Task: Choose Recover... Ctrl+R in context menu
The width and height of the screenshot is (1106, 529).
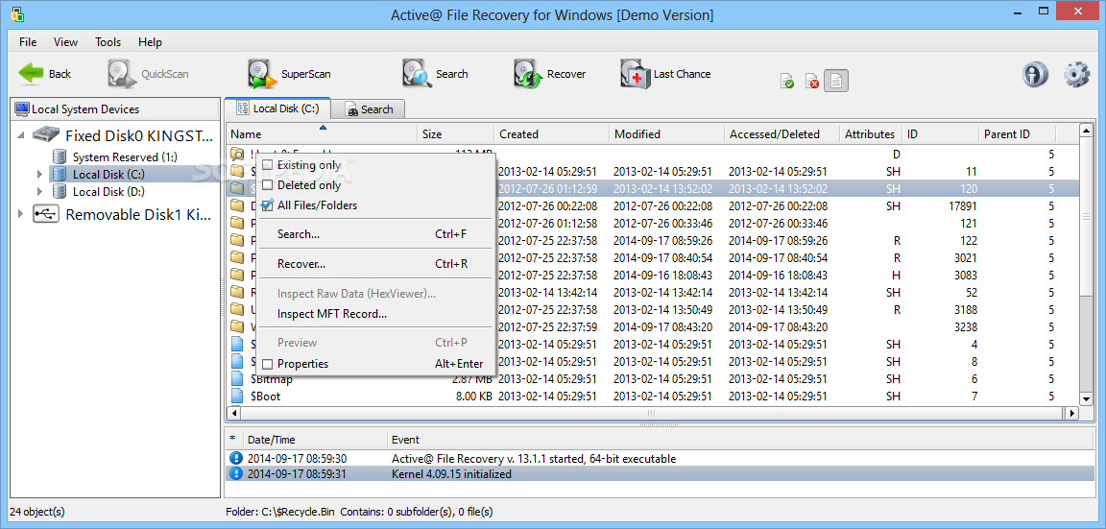Action: (376, 264)
